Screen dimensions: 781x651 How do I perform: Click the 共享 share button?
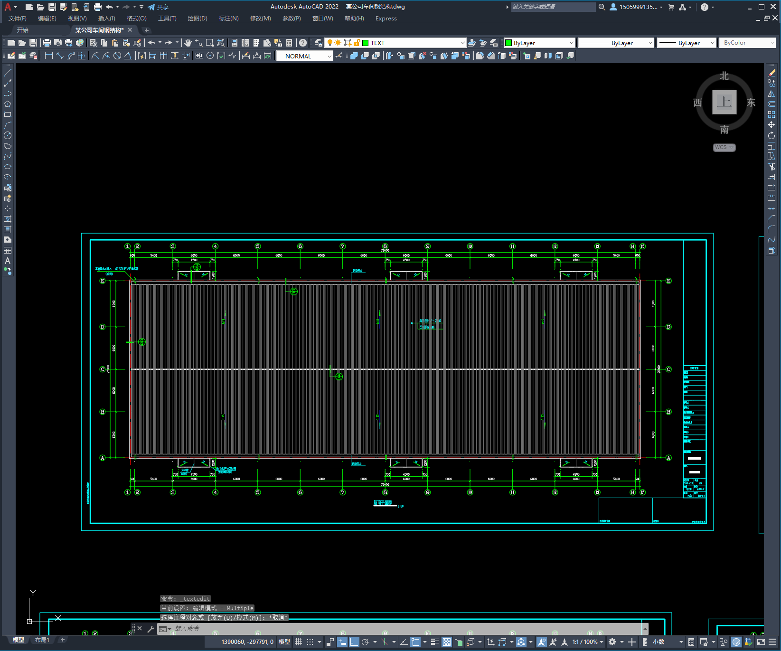click(158, 7)
